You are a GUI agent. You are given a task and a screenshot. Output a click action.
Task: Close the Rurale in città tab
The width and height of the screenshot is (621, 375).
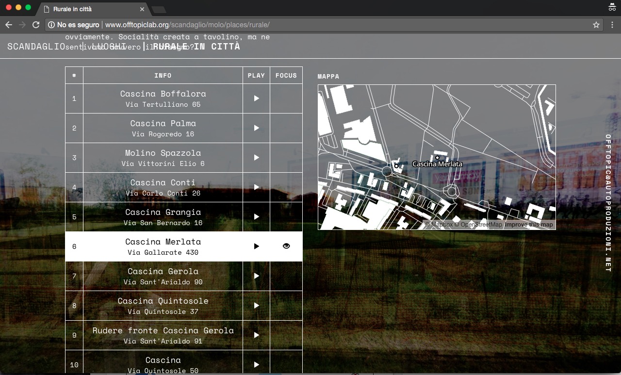tap(142, 9)
